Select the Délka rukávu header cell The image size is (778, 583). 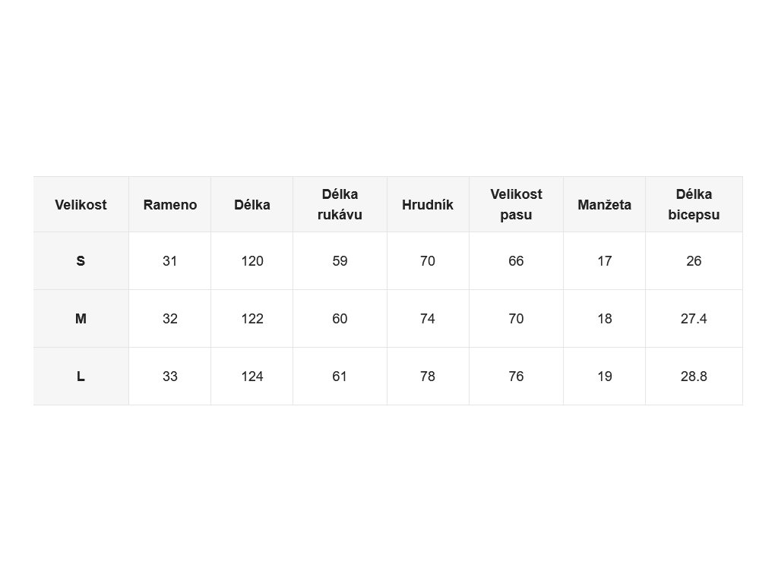tap(340, 204)
